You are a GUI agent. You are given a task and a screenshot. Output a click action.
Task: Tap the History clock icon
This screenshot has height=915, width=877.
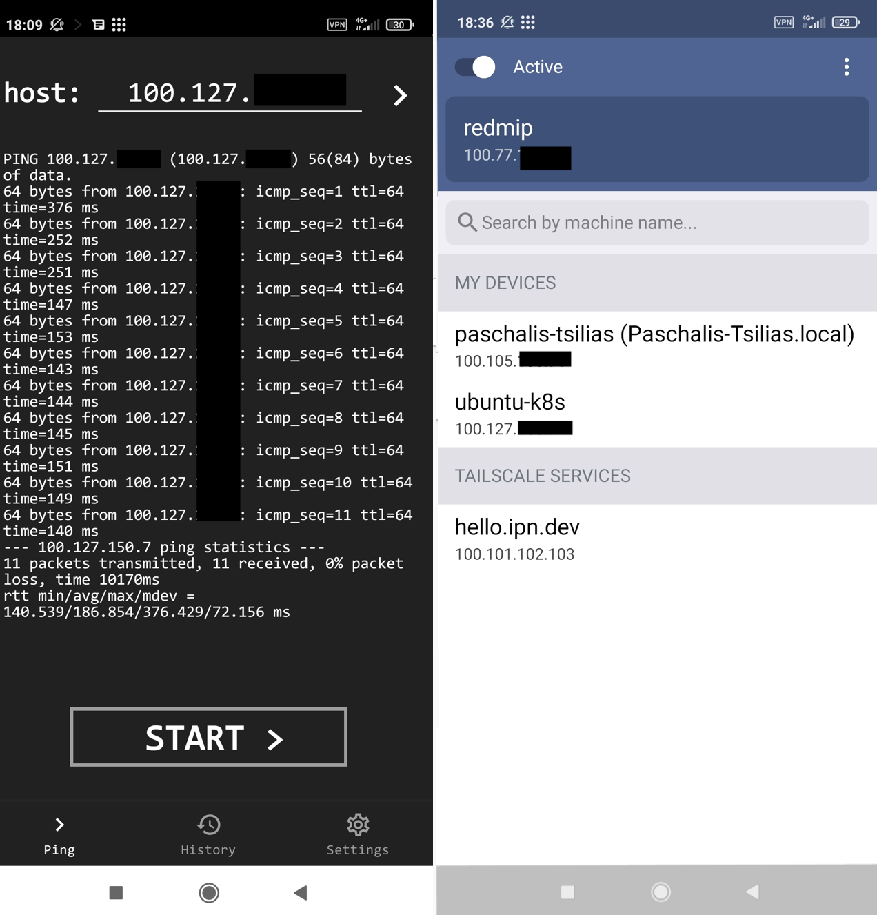(208, 825)
